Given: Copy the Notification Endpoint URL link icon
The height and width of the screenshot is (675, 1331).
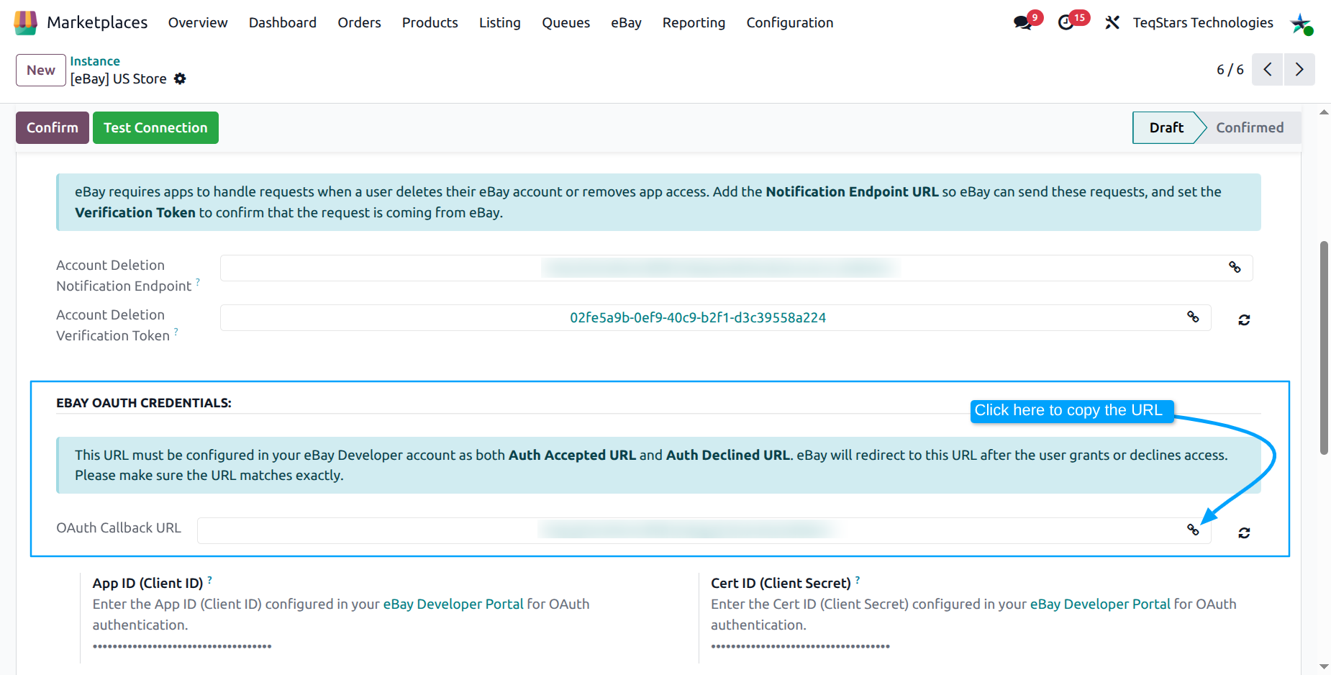Looking at the screenshot, I should [1235, 268].
